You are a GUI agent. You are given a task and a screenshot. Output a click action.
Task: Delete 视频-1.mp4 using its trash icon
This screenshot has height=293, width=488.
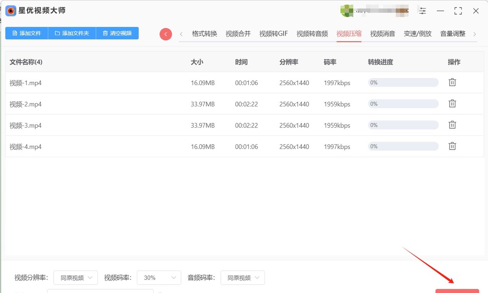[x=452, y=82]
